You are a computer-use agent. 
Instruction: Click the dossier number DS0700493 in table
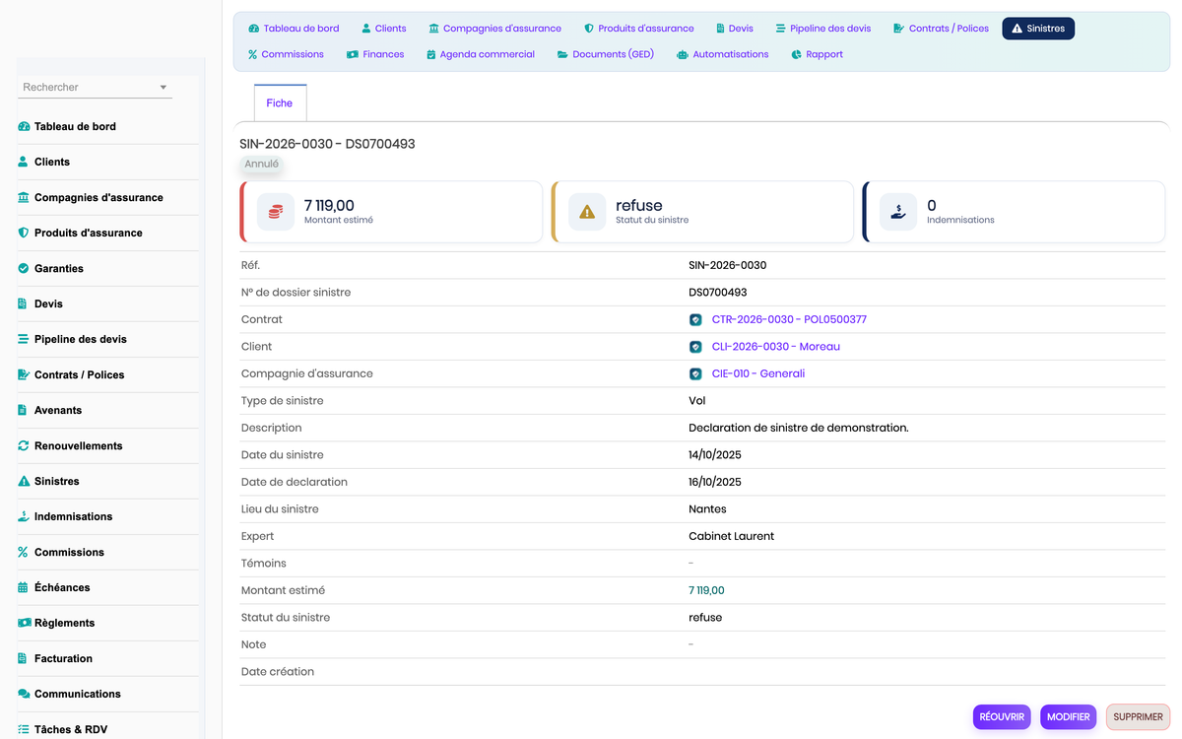point(718,293)
